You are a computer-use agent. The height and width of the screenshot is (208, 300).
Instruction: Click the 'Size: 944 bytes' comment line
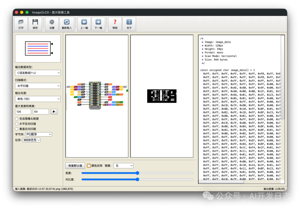point(214,60)
